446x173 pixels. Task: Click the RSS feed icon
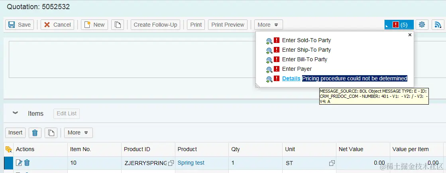pos(438,25)
